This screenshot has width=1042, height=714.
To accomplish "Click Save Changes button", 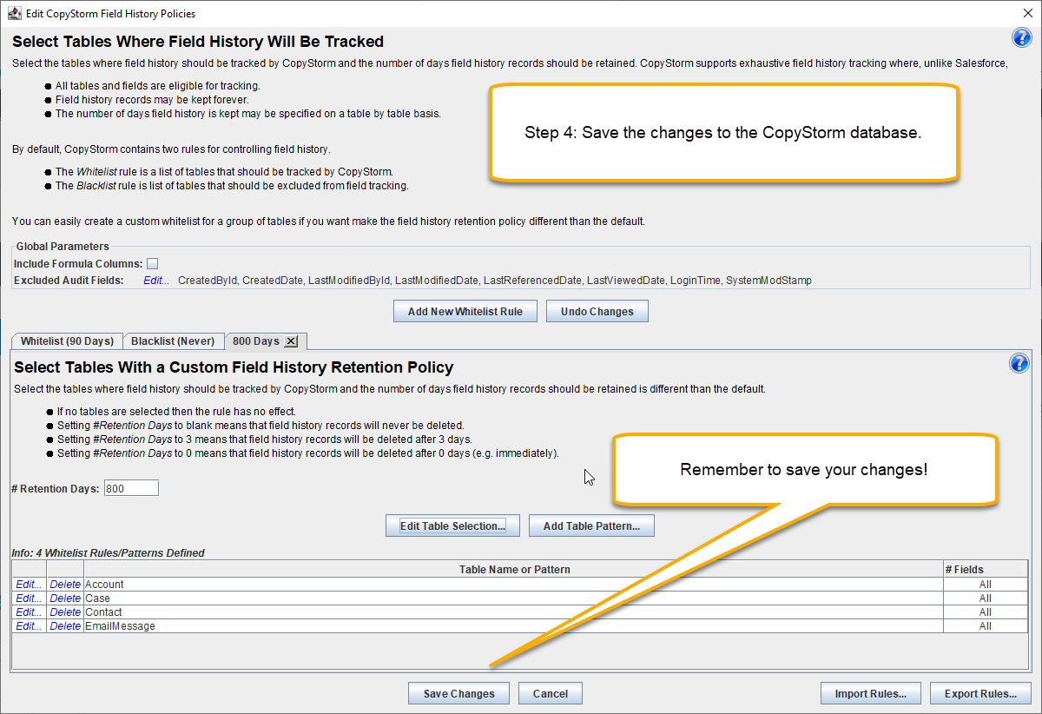I will (458, 693).
